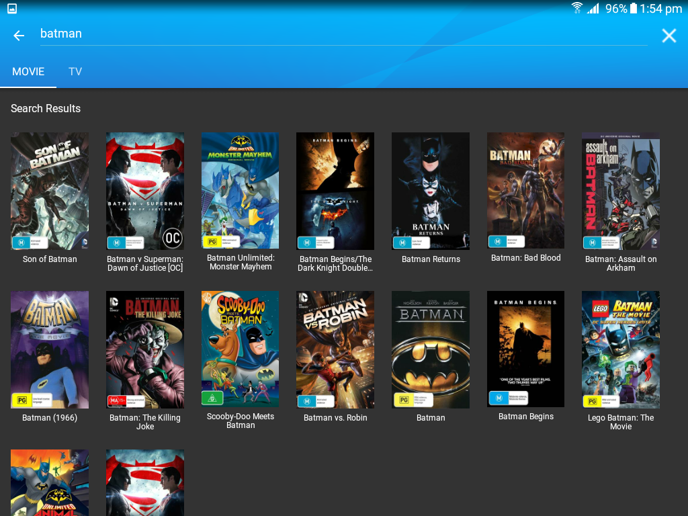688x516 pixels.
Task: Click the 'Batman: Bad Blood' title text
Action: pos(525,258)
